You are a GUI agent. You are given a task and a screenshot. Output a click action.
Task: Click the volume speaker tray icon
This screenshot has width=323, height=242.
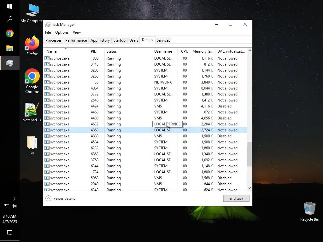[x=14, y=206]
